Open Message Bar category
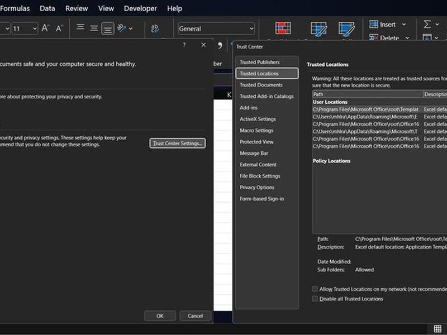 [x=267, y=153]
